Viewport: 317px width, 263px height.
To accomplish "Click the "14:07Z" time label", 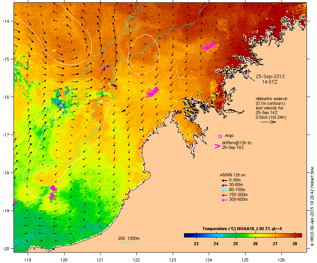I will coord(270,82).
